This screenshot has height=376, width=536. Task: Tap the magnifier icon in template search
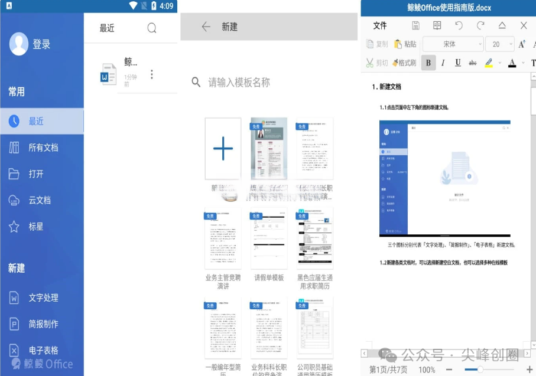[196, 82]
